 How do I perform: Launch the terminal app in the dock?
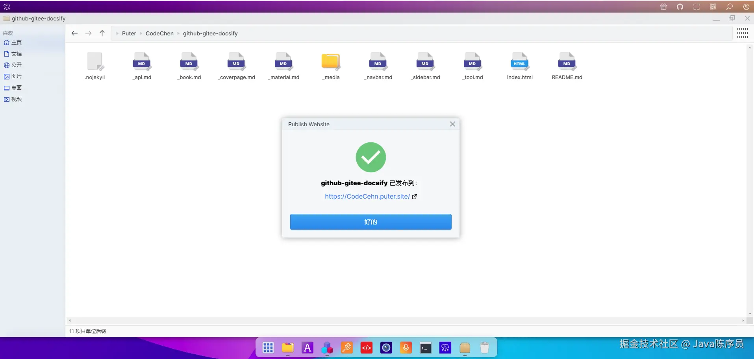[426, 348]
